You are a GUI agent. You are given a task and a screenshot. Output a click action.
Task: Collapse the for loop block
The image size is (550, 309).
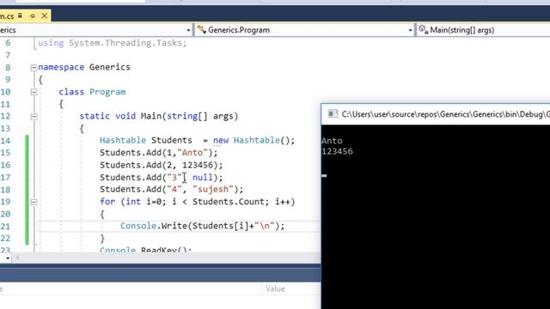click(34, 203)
